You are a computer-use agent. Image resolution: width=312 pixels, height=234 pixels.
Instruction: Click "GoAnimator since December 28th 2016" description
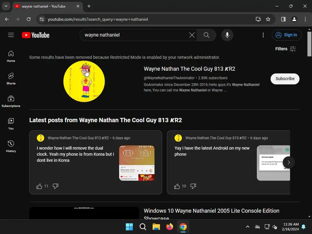(x=201, y=87)
